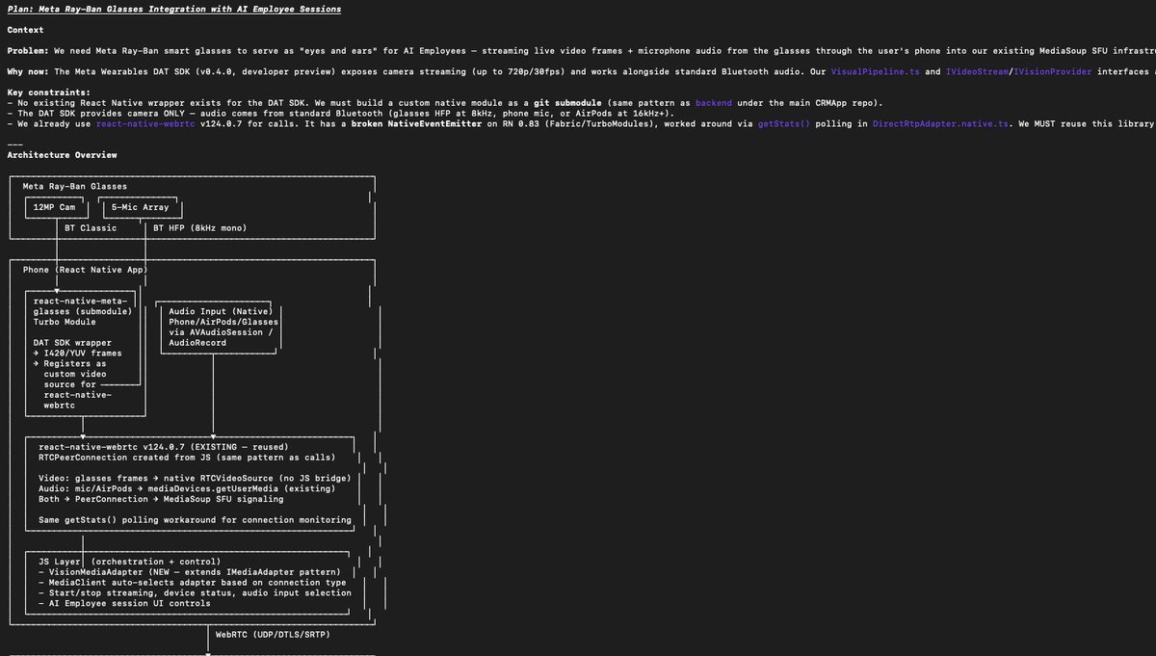The height and width of the screenshot is (656, 1156).
Task: Select the Context heading
Action: 25,30
